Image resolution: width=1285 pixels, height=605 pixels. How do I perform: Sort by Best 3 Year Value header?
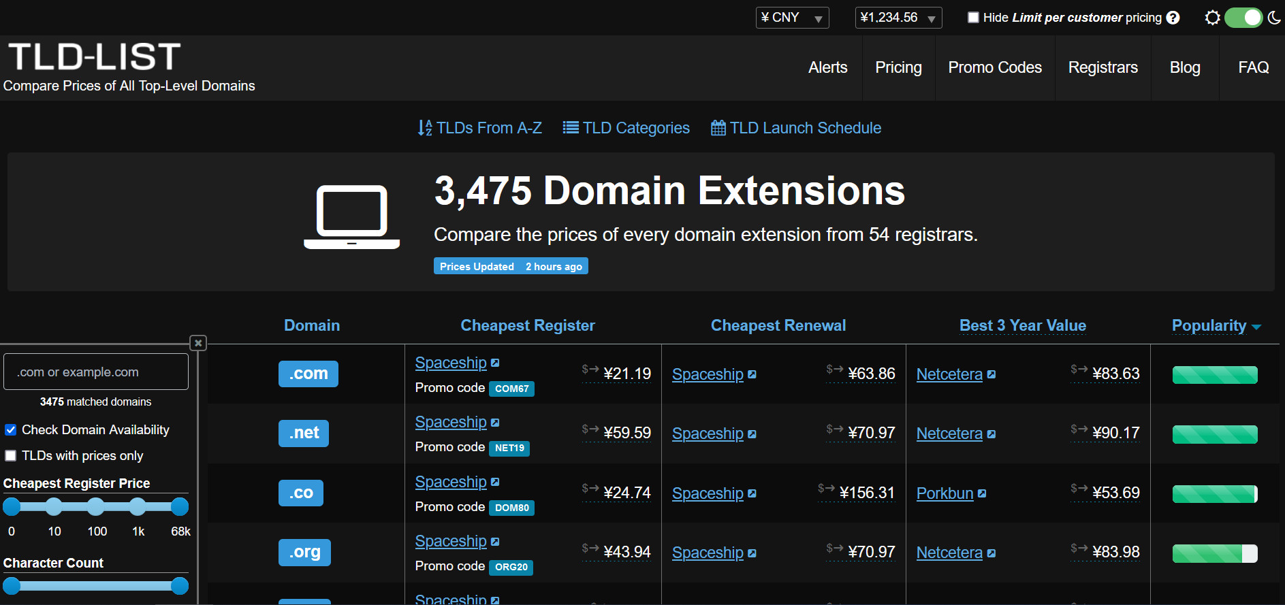click(x=1023, y=325)
